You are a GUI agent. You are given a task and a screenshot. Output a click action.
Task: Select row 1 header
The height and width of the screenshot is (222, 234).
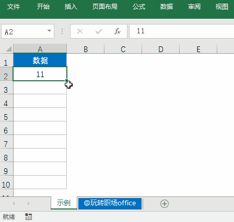[6, 60]
